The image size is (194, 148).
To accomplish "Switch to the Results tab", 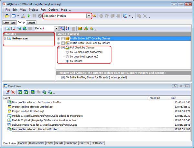I will (x=31, y=23).
